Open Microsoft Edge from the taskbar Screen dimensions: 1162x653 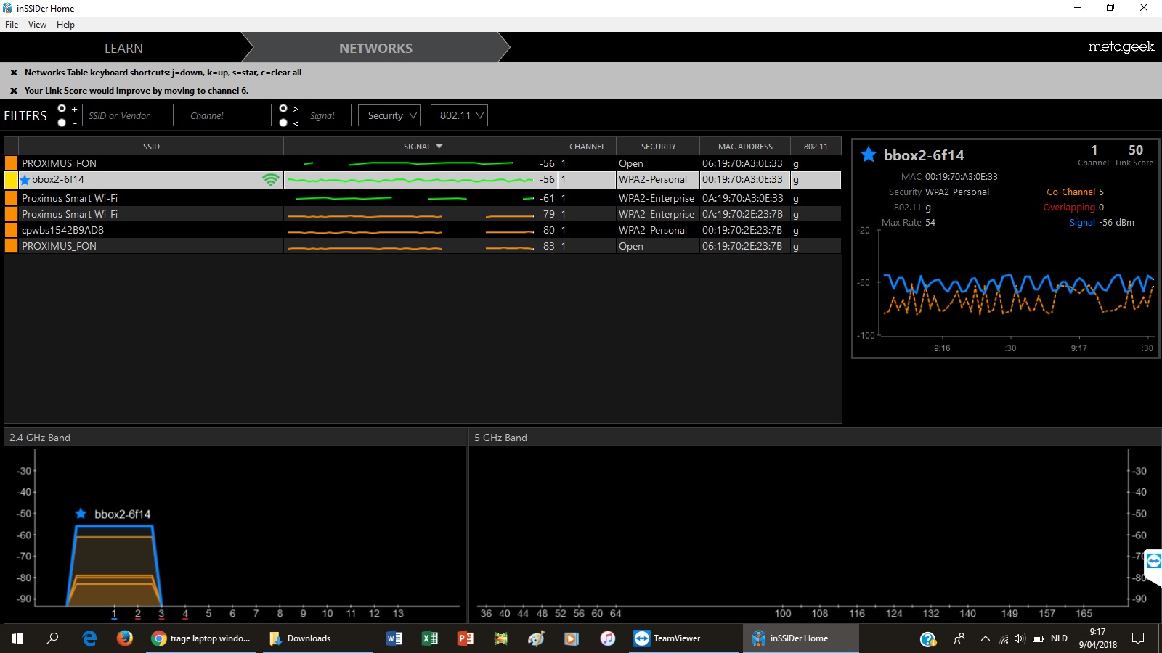coord(90,638)
